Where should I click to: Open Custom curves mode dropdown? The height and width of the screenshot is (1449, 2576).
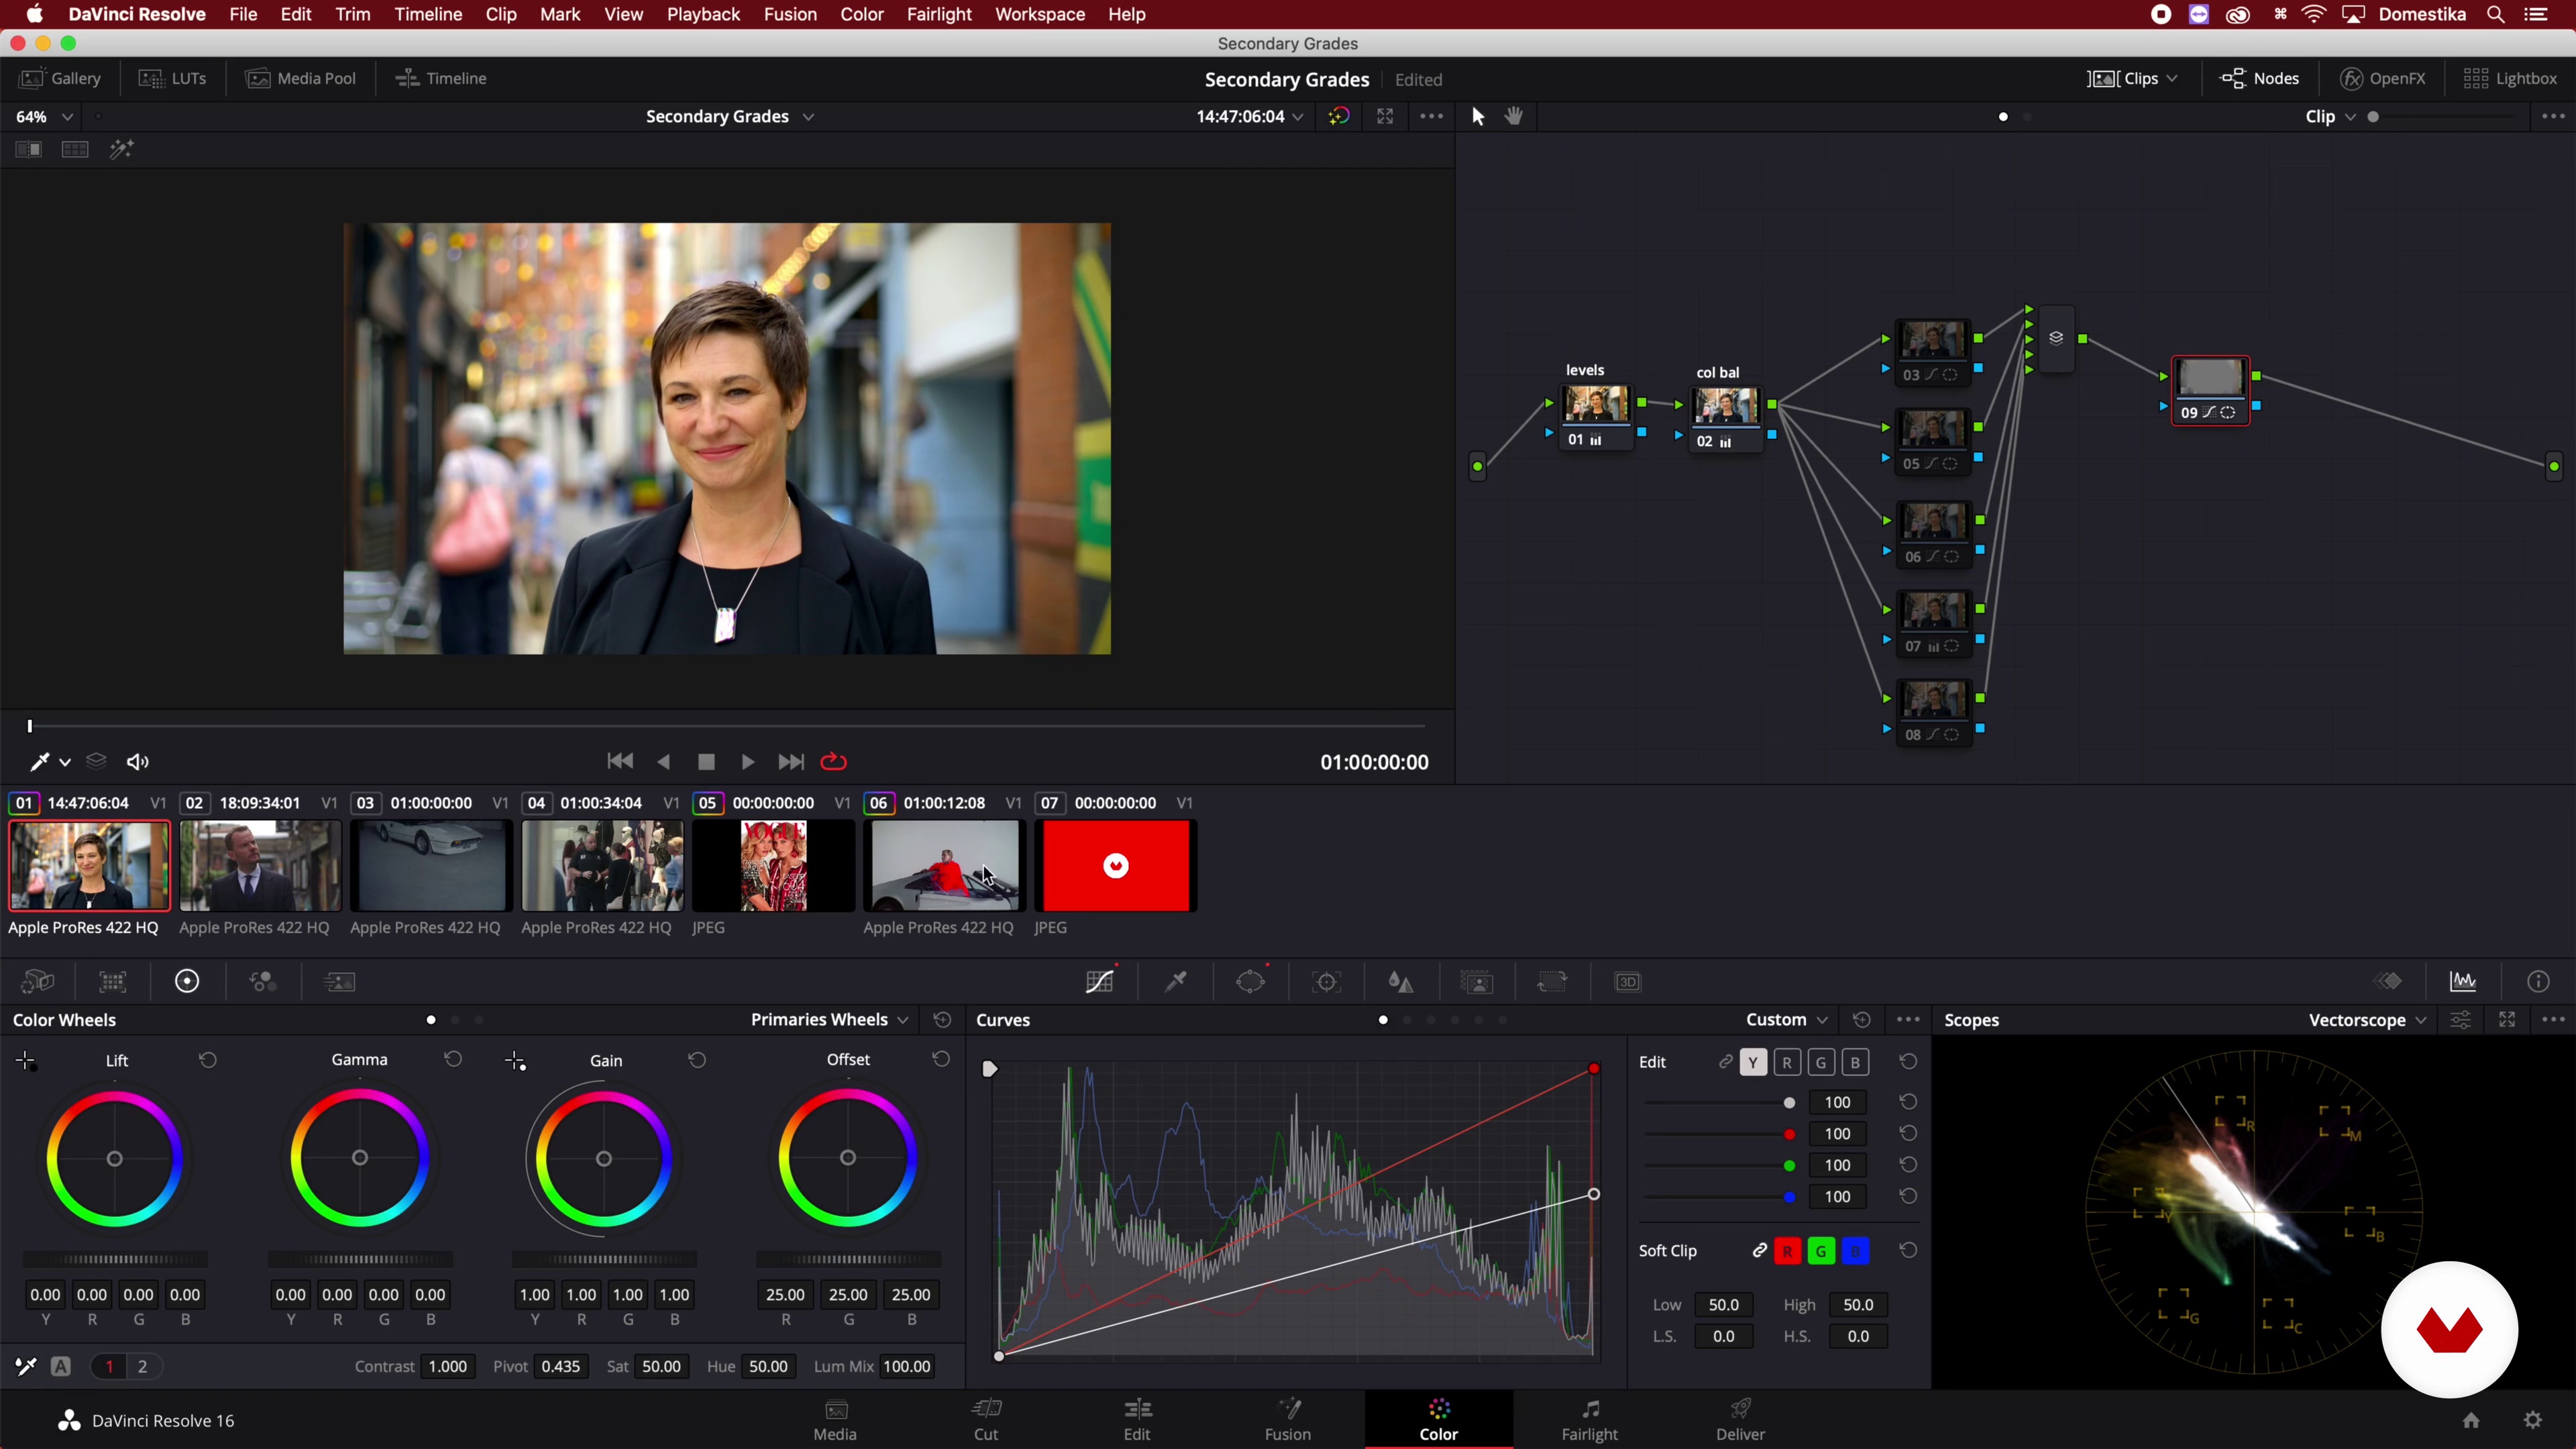pyautogui.click(x=1787, y=1020)
